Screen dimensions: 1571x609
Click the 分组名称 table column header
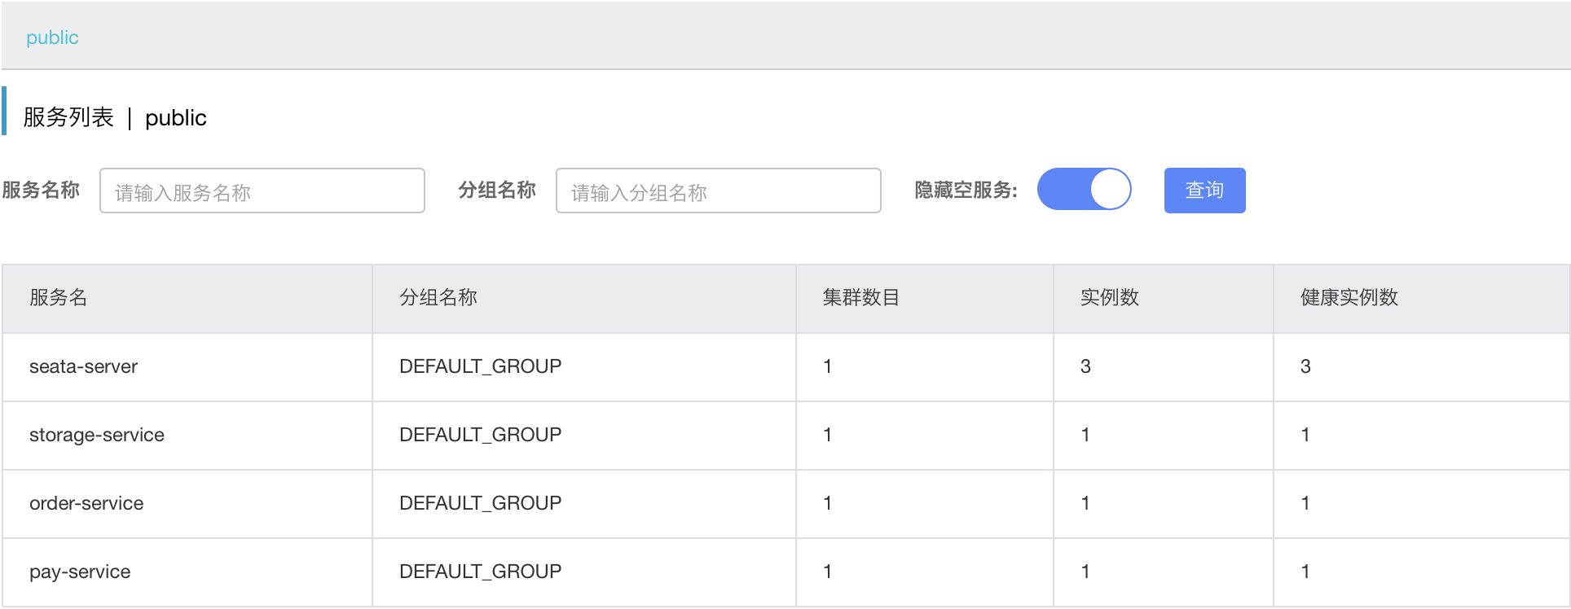pyautogui.click(x=438, y=298)
